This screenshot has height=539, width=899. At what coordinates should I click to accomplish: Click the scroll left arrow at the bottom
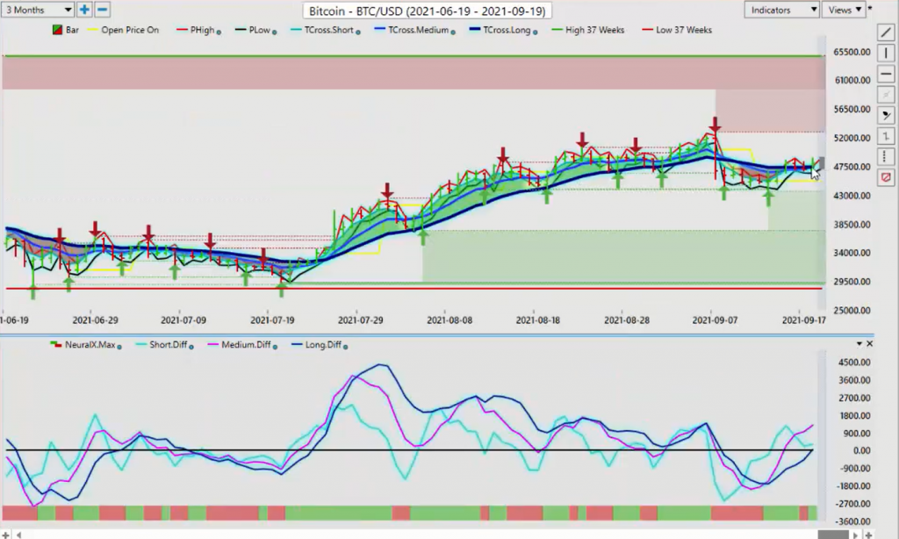click(19, 535)
